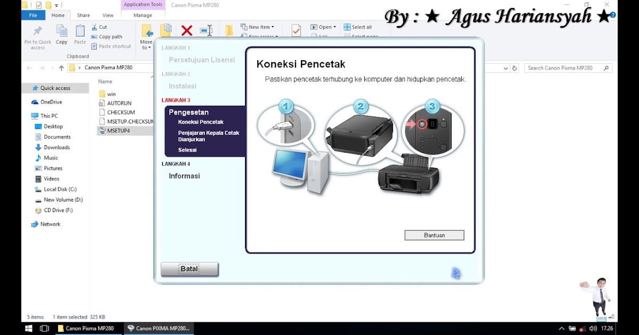The image size is (639, 335).
Task: Click the New folder icon
Action: click(x=229, y=31)
